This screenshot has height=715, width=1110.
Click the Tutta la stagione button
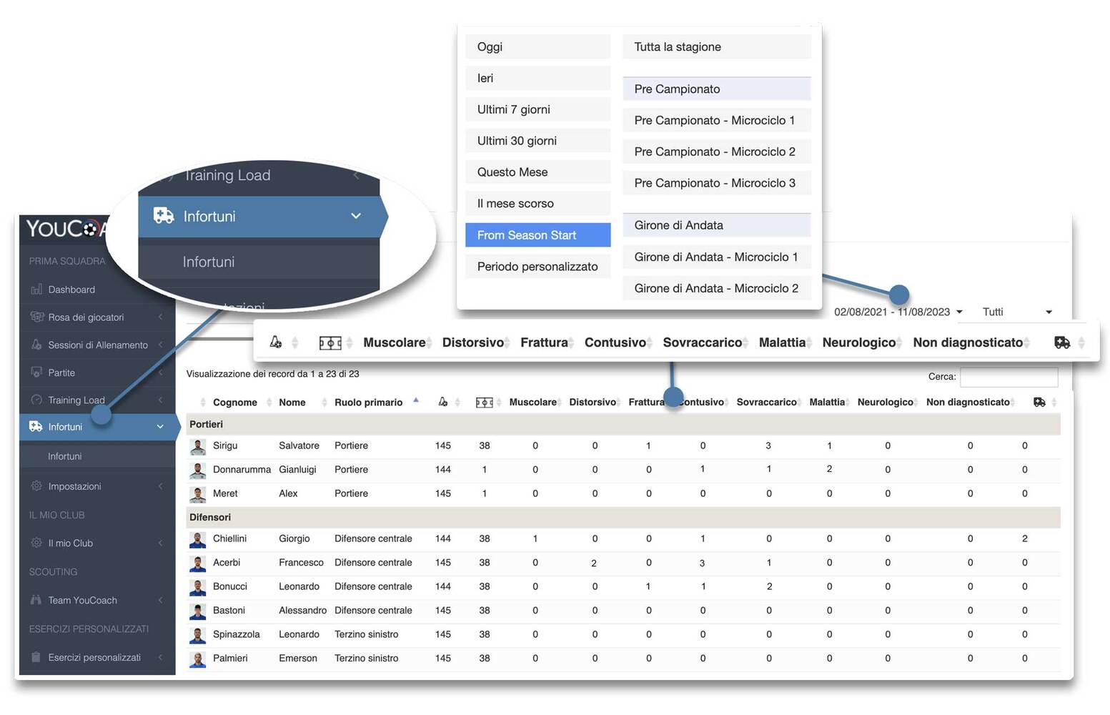[716, 46]
